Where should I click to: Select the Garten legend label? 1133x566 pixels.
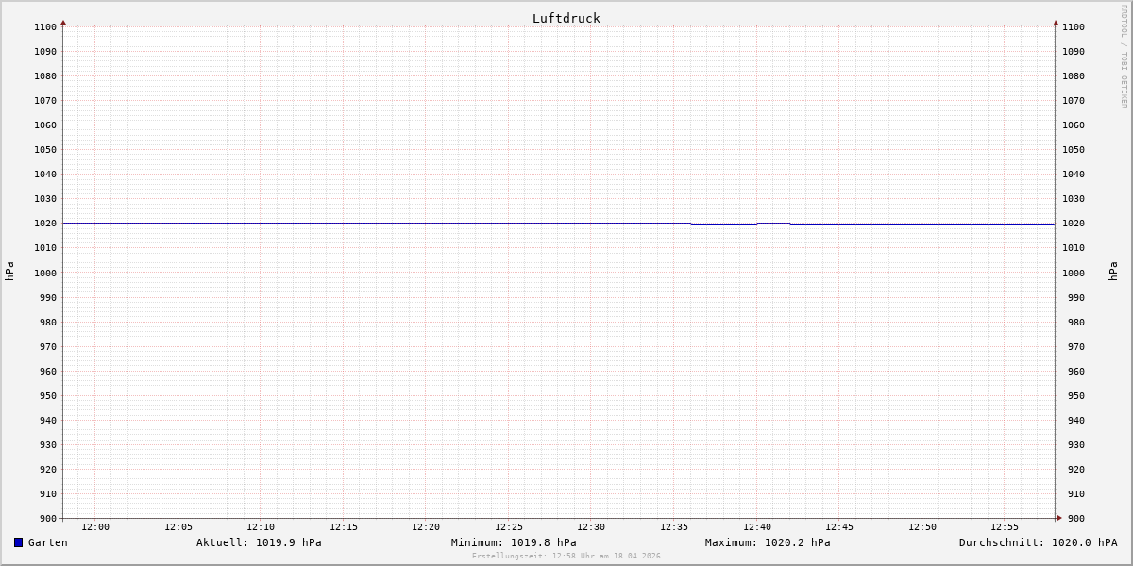pos(47,542)
